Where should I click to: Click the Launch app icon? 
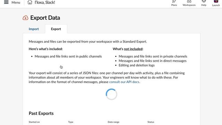click(x=216, y=1)
